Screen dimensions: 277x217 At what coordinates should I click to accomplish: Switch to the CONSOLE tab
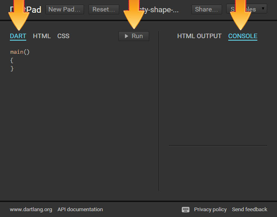click(243, 36)
